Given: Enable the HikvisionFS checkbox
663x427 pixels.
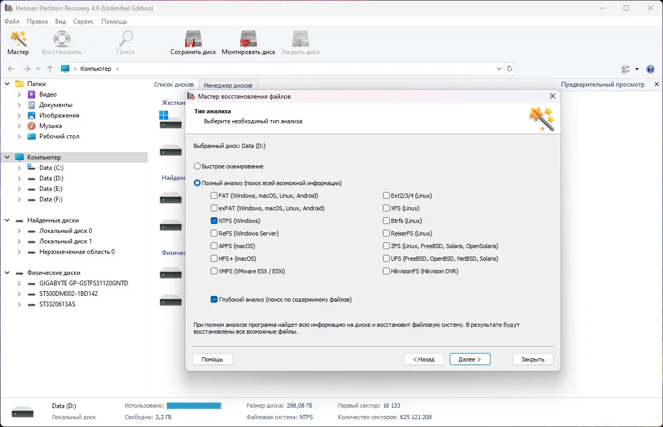Looking at the screenshot, I should point(386,271).
